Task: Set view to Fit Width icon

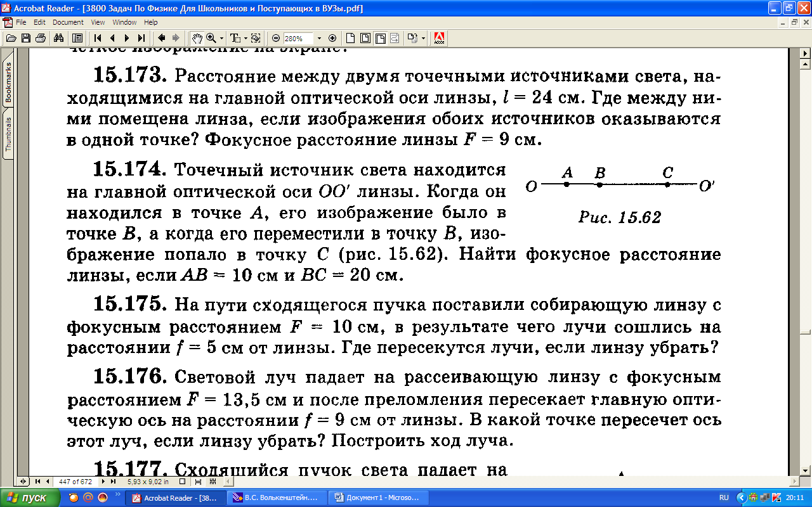Action: [x=381, y=38]
